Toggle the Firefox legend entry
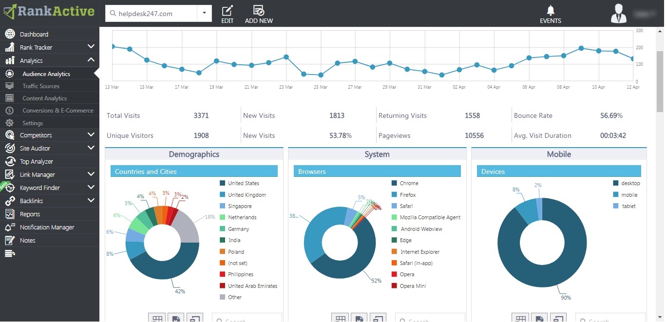Screen dimensions: 667x322 click(x=403, y=195)
